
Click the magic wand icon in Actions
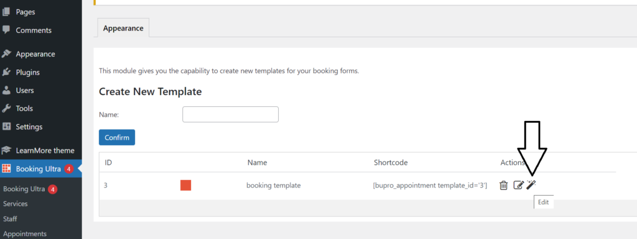click(531, 185)
